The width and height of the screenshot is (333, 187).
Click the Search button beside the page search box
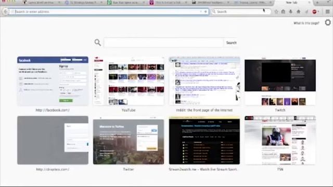(x=231, y=43)
